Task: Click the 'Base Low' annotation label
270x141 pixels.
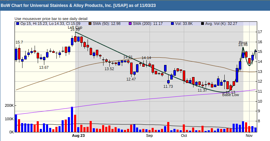Action: tap(231, 95)
